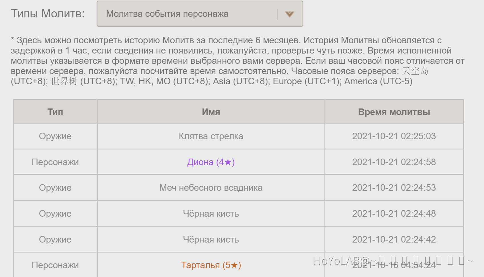Click timestamp 2021-10-21 02:24:48
Screen dimensions: 484x277
coord(394,214)
